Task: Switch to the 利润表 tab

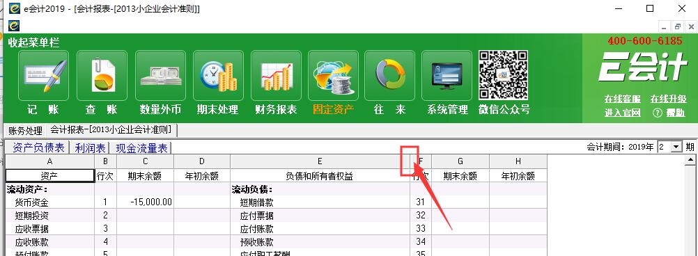Action: click(x=91, y=148)
